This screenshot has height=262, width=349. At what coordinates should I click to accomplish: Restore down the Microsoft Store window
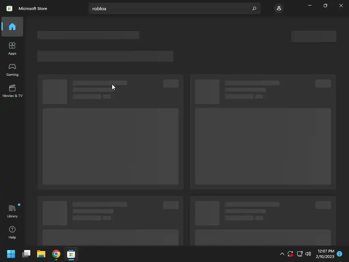pos(325,5)
